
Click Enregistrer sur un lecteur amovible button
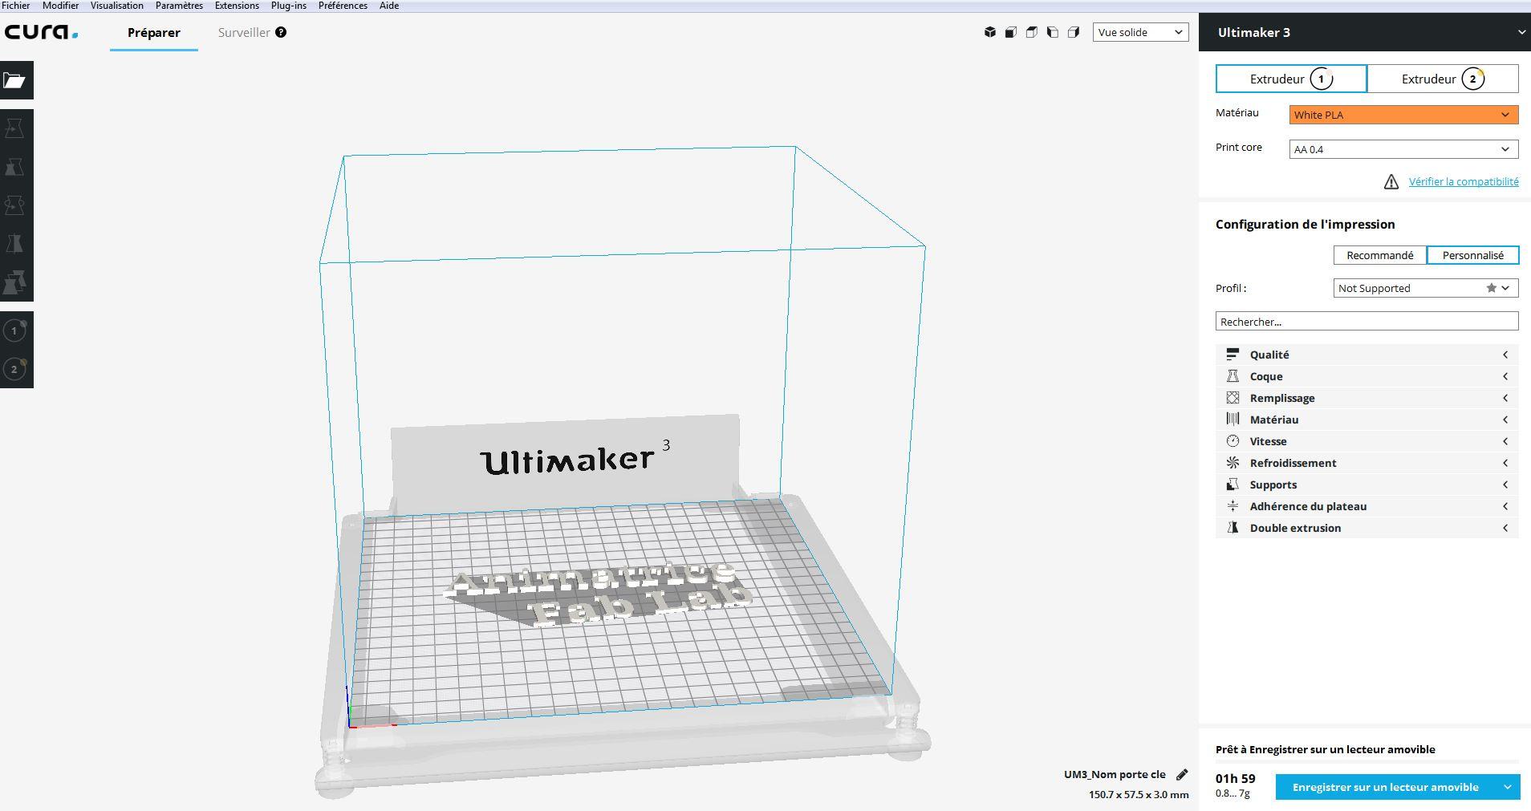tap(1386, 787)
